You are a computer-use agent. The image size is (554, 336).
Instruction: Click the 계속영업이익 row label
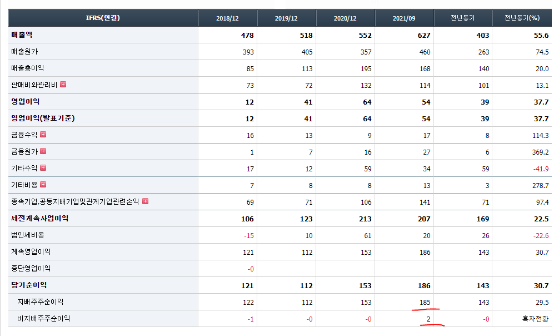pyautogui.click(x=31, y=251)
